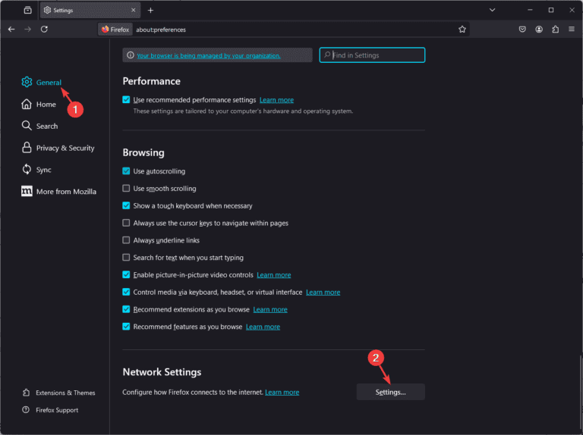Expand the list all tabs chevron
This screenshot has width=583, height=435.
pyautogui.click(x=492, y=10)
